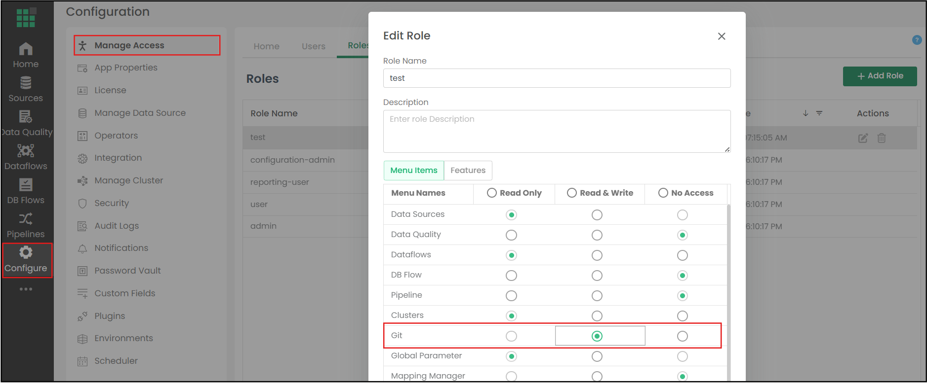This screenshot has width=927, height=383.
Task: Open the filter icon in table header
Action: pyautogui.click(x=819, y=113)
